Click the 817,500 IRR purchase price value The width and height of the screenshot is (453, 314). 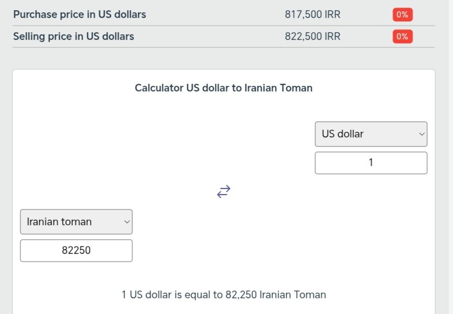(312, 14)
